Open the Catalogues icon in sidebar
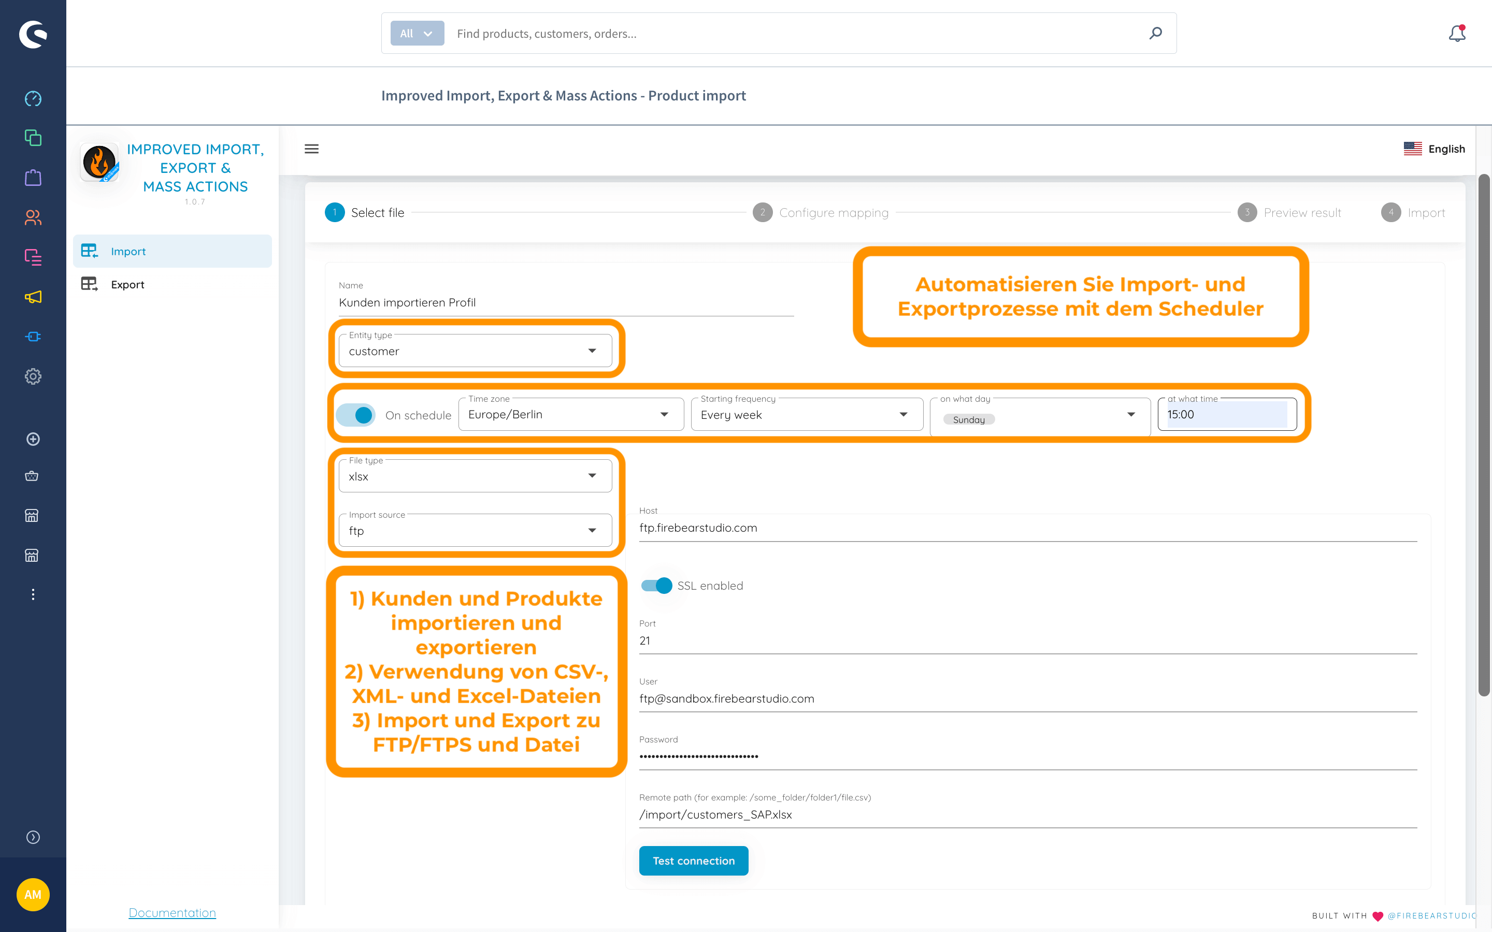Screen dimensions: 1492x932 33,137
